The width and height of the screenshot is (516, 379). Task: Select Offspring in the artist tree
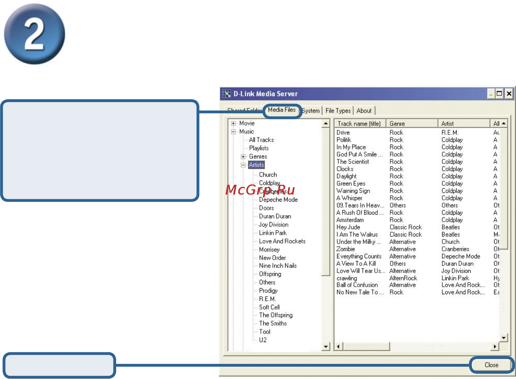[x=270, y=274]
